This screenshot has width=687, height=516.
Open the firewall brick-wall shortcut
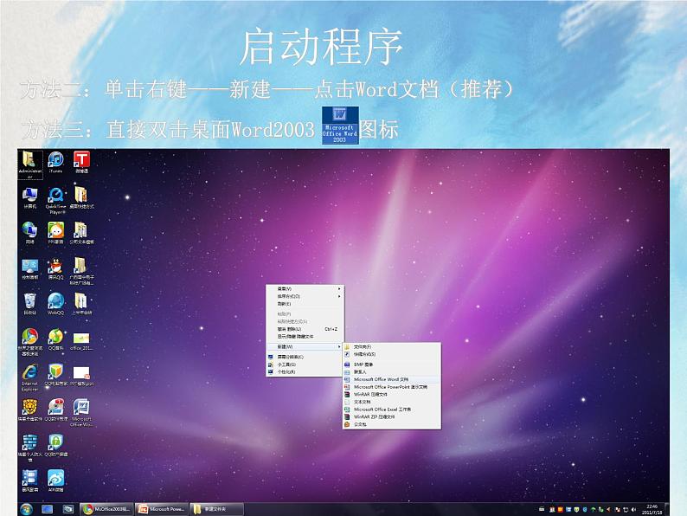pyautogui.click(x=29, y=448)
